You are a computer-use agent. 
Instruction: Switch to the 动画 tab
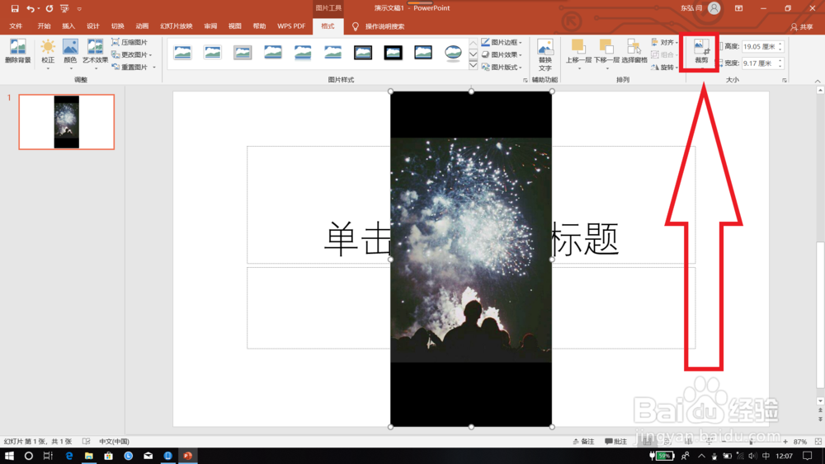coord(142,26)
